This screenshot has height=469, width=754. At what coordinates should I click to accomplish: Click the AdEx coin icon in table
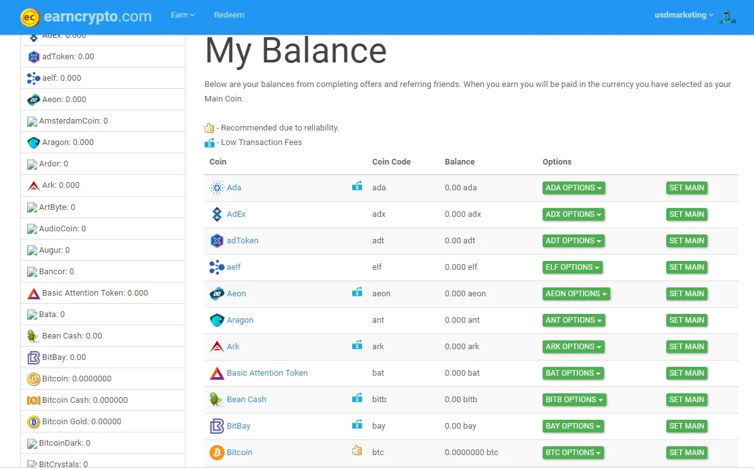pyautogui.click(x=217, y=214)
